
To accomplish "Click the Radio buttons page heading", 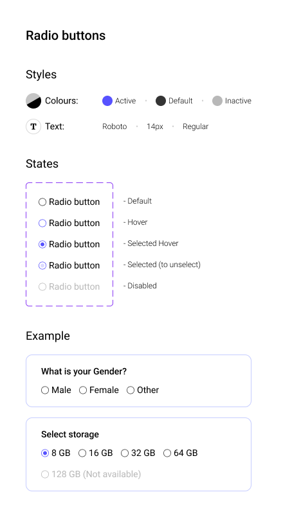I will tap(66, 35).
